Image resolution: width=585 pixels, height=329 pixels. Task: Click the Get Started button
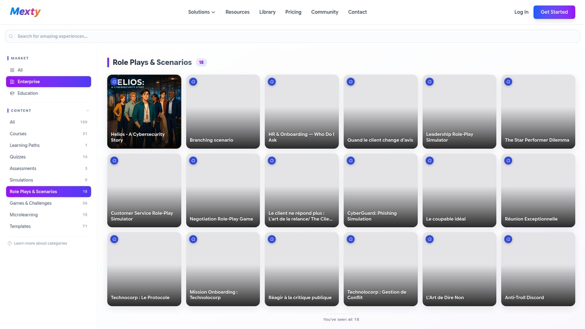(x=554, y=12)
